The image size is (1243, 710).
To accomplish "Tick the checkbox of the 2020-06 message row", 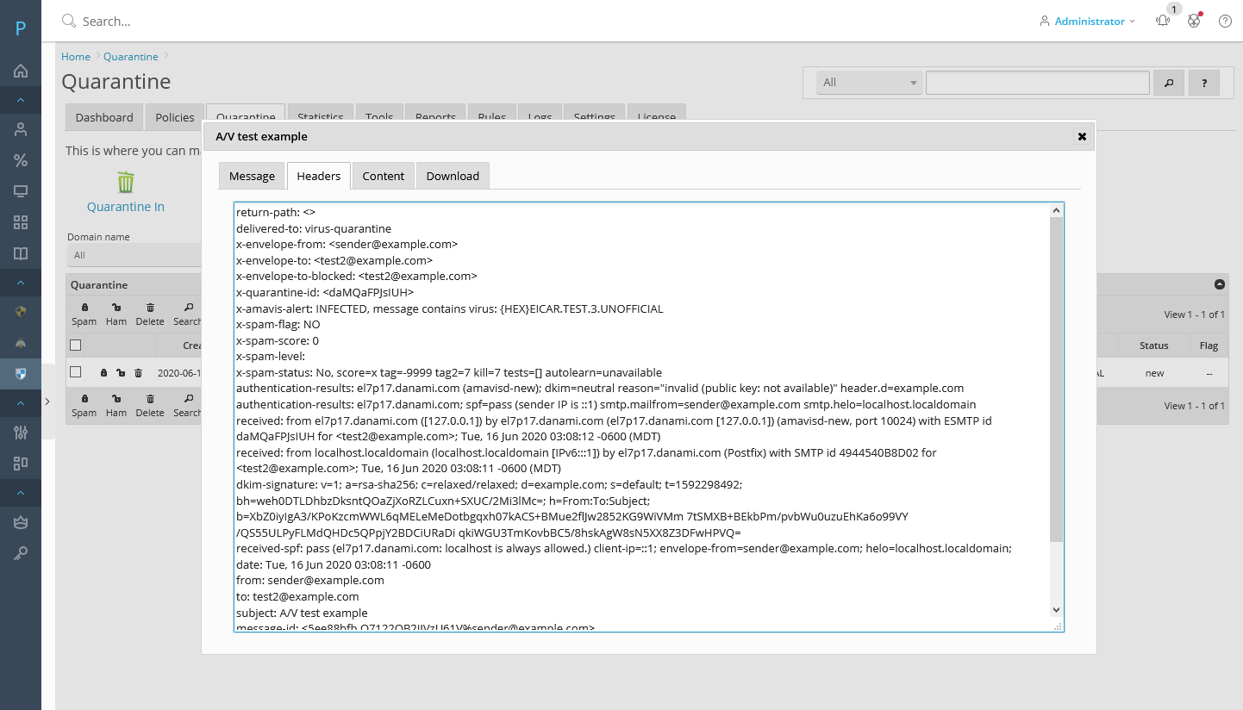I will [x=76, y=372].
